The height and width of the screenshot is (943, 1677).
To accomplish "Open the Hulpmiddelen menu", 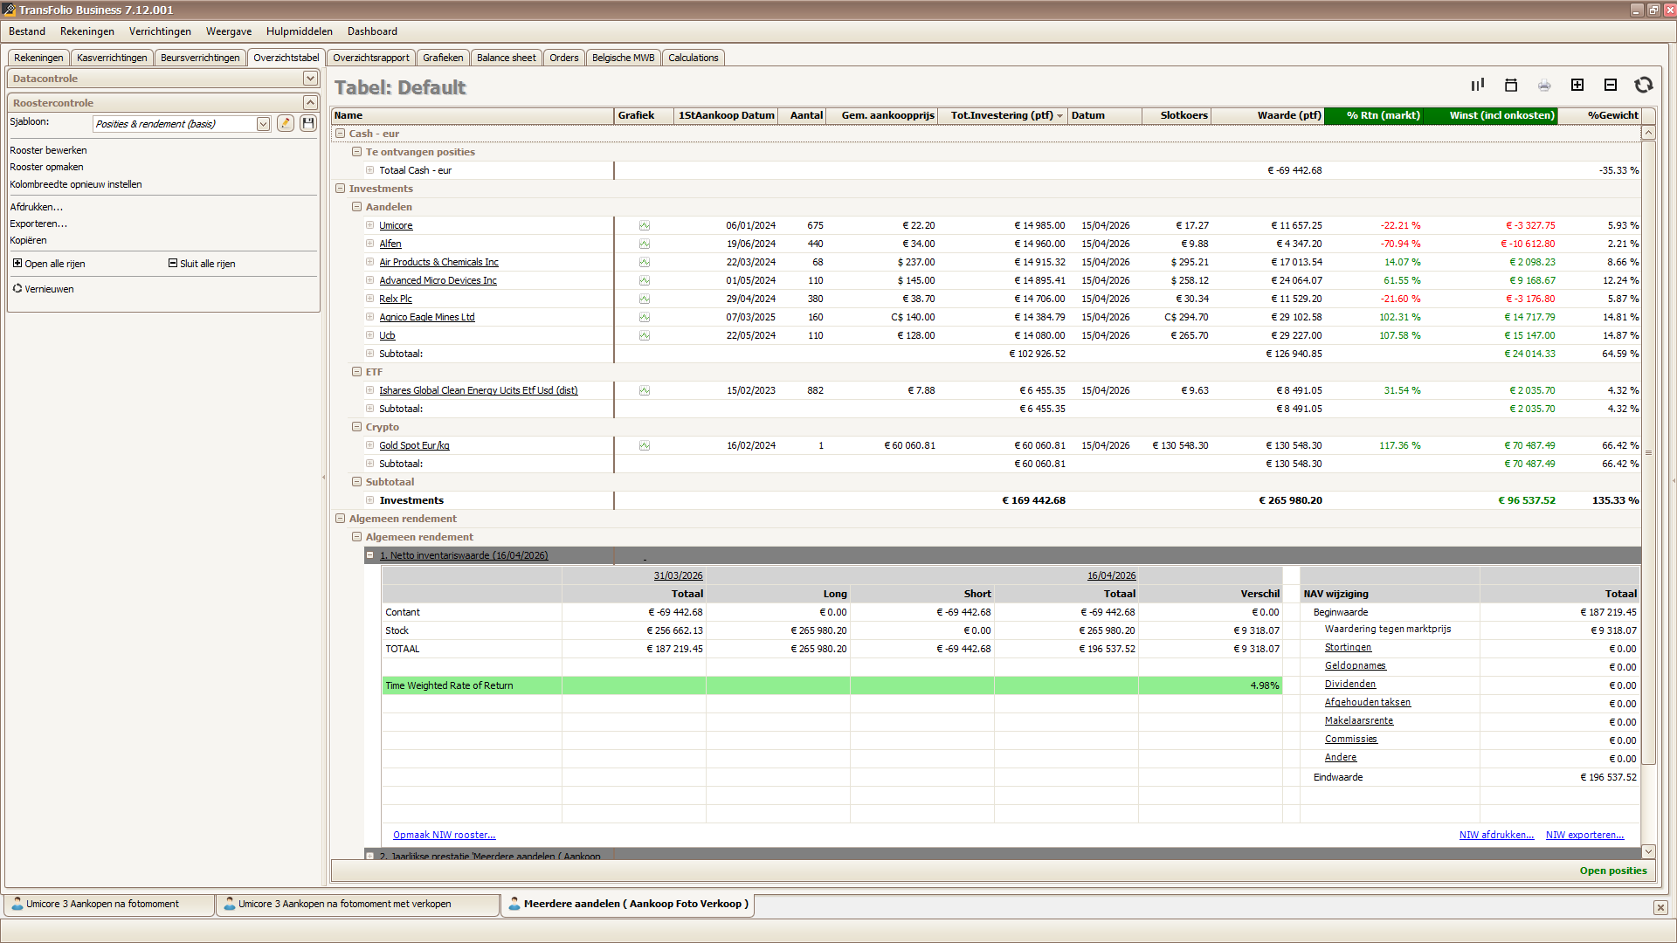I will click(x=299, y=31).
